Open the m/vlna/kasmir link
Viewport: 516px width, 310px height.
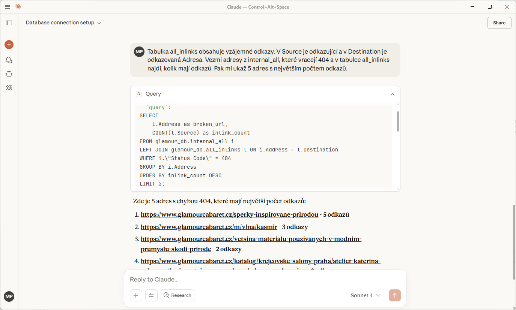click(x=209, y=227)
